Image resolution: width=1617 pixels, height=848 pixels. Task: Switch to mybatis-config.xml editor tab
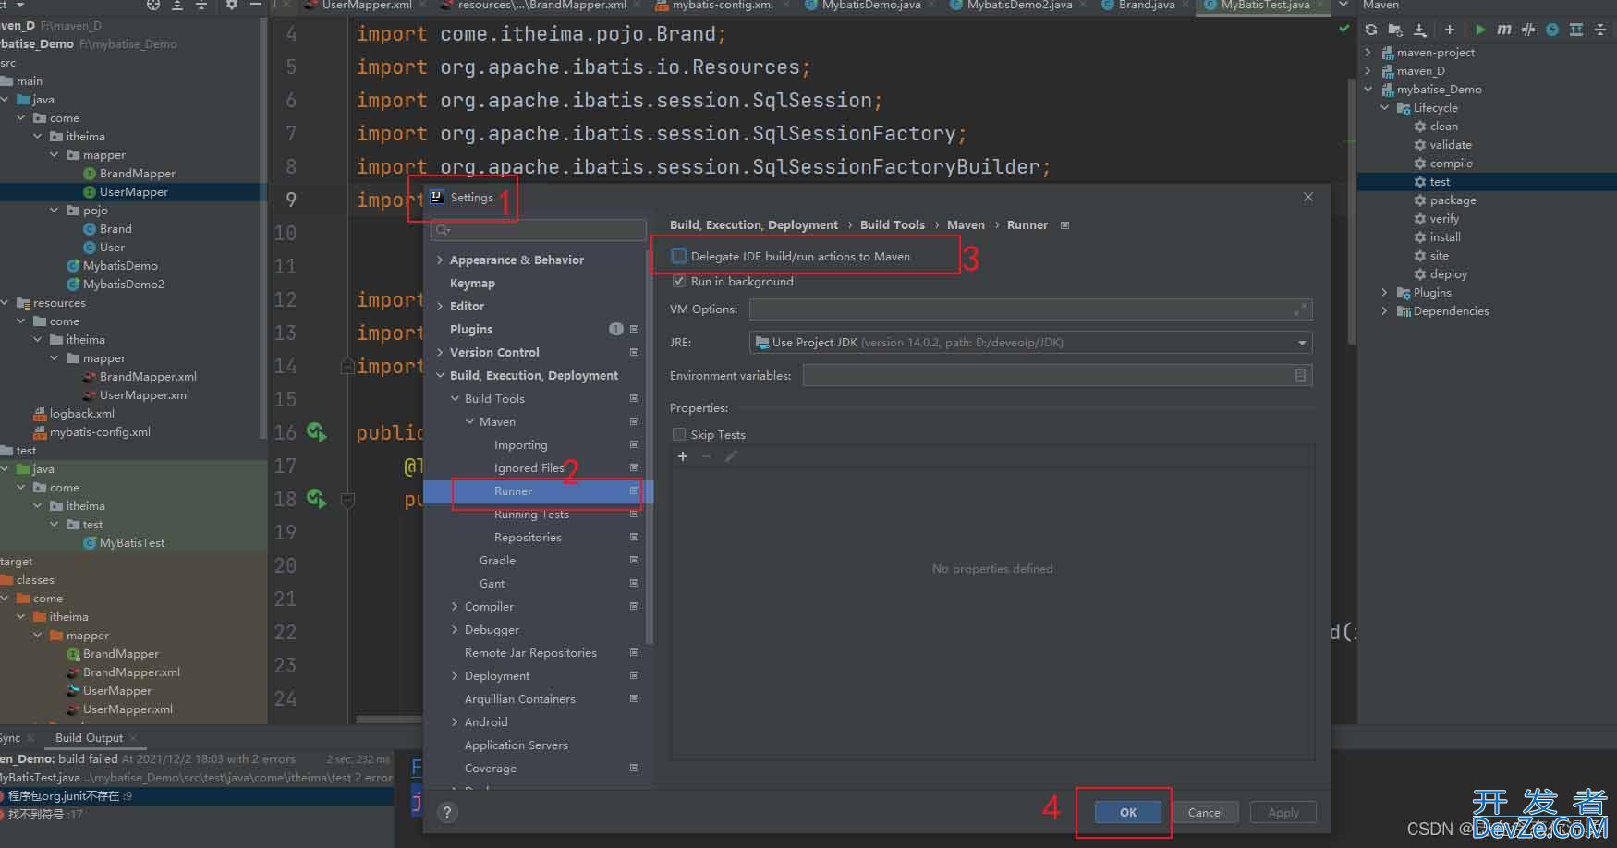click(722, 6)
